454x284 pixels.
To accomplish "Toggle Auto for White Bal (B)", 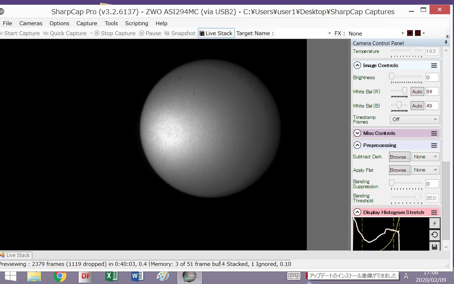I will (x=417, y=106).
